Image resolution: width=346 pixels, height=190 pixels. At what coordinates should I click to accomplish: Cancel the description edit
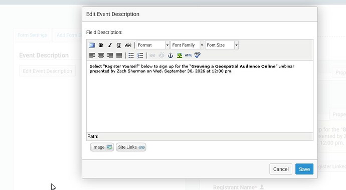point(281,169)
